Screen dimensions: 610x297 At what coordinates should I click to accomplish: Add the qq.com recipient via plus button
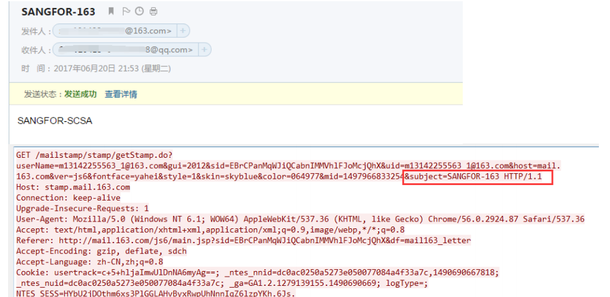(205, 50)
